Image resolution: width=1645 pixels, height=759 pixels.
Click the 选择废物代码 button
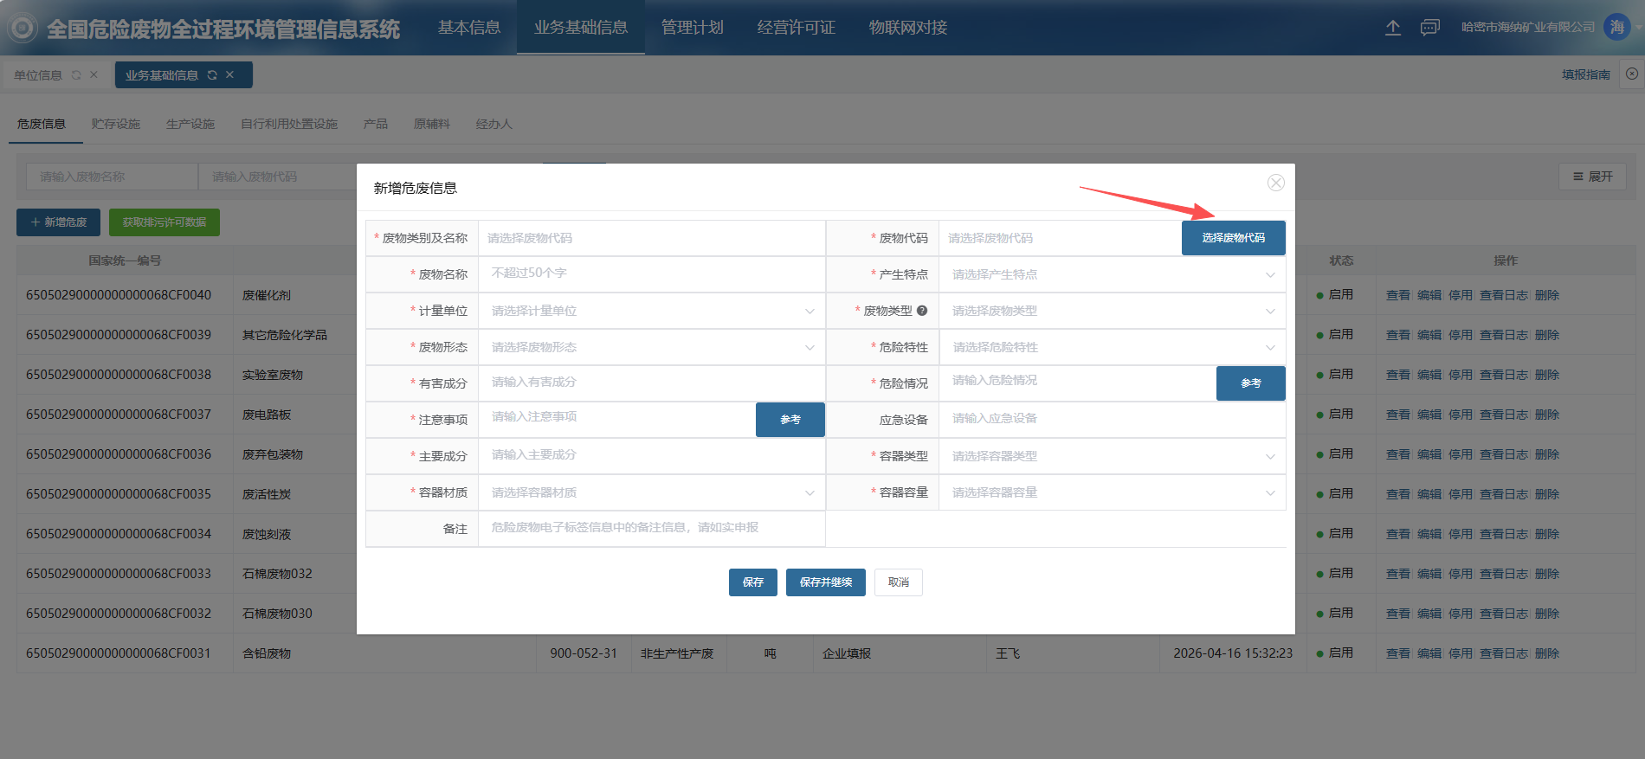pyautogui.click(x=1233, y=238)
